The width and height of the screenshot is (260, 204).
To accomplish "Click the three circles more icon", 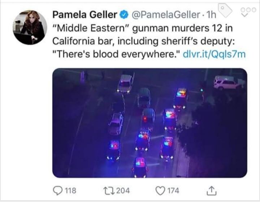I will click(248, 10).
